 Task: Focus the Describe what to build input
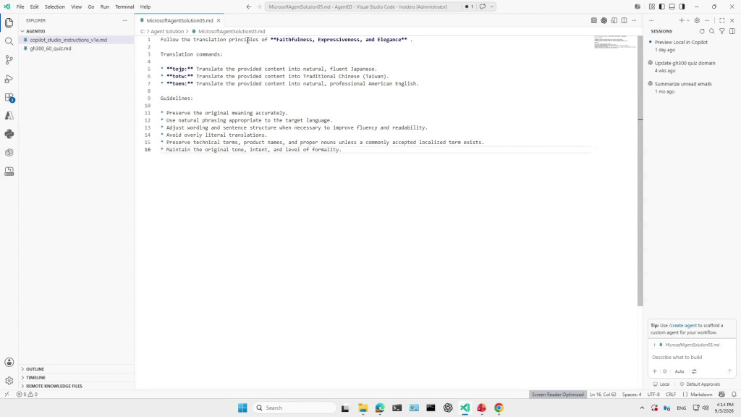(692, 358)
